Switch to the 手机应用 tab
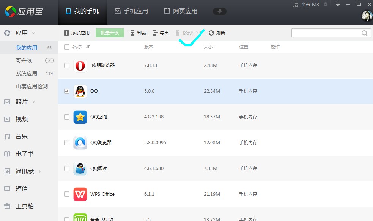This screenshot has height=221, width=373. pyautogui.click(x=131, y=11)
